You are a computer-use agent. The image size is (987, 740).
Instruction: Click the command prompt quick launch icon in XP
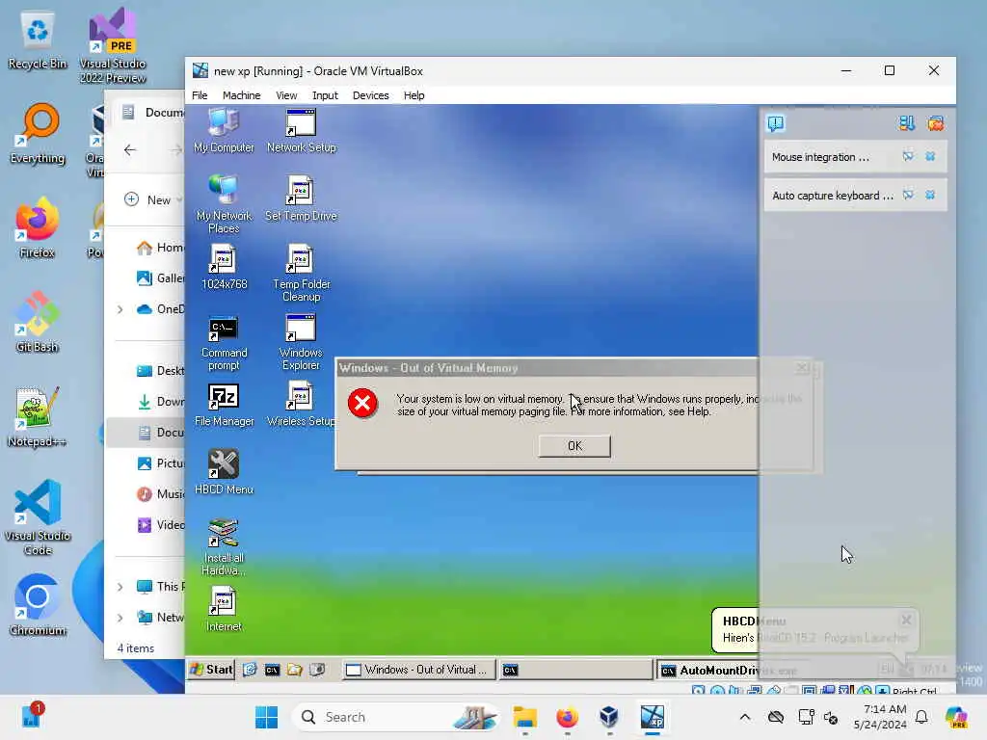(272, 670)
